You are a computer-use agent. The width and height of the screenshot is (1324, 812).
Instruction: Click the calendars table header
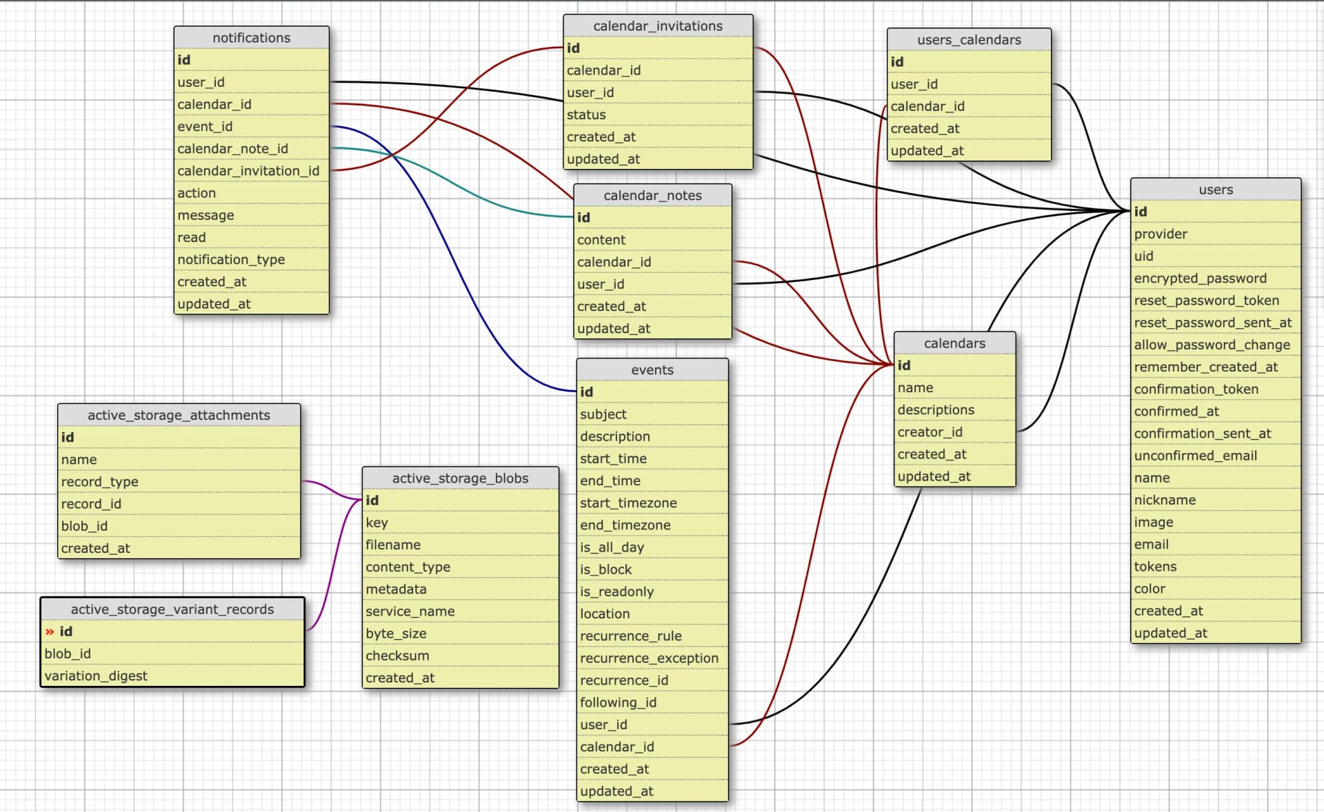point(954,343)
